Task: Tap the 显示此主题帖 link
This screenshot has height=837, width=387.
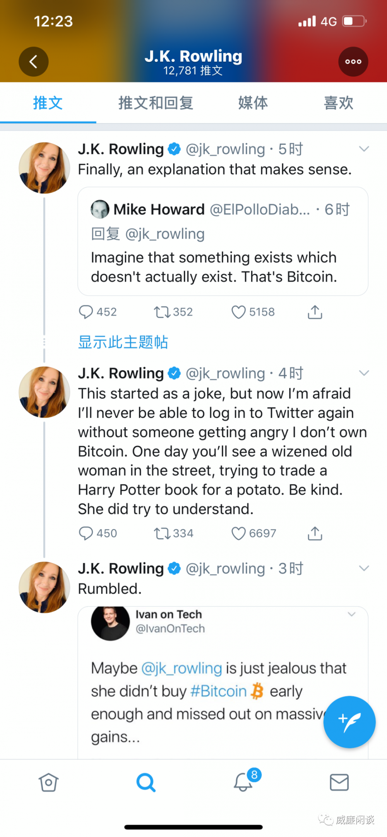Action: [x=123, y=342]
